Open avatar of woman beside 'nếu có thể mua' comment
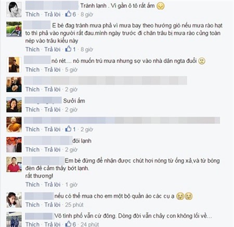The image size is (234, 227). [14, 200]
